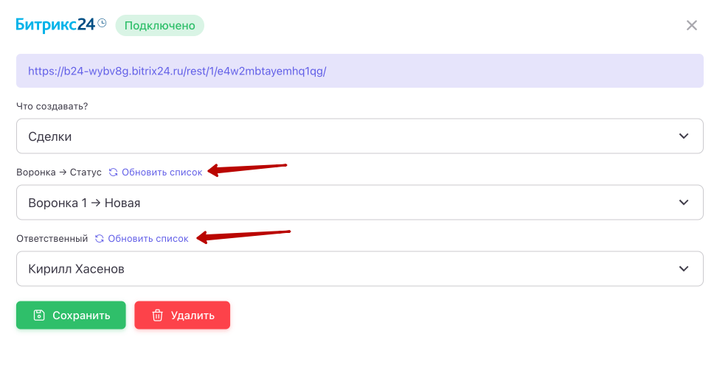
Task: Open the Кирилл Хасенов dropdown
Action: pyautogui.click(x=359, y=269)
